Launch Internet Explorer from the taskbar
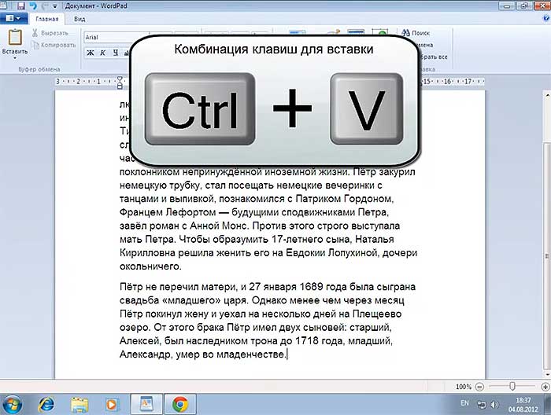 pos(46,405)
